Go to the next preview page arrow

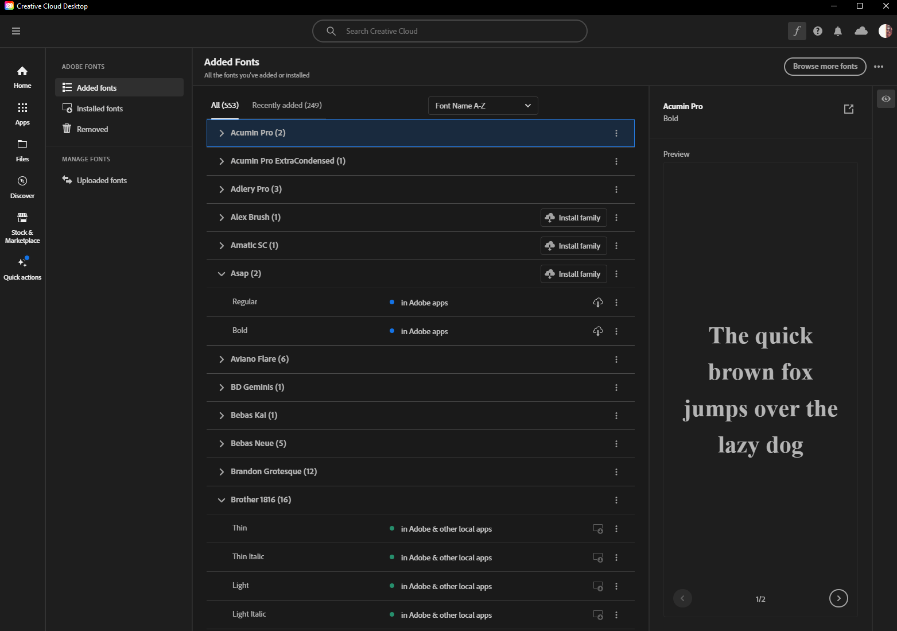point(838,598)
